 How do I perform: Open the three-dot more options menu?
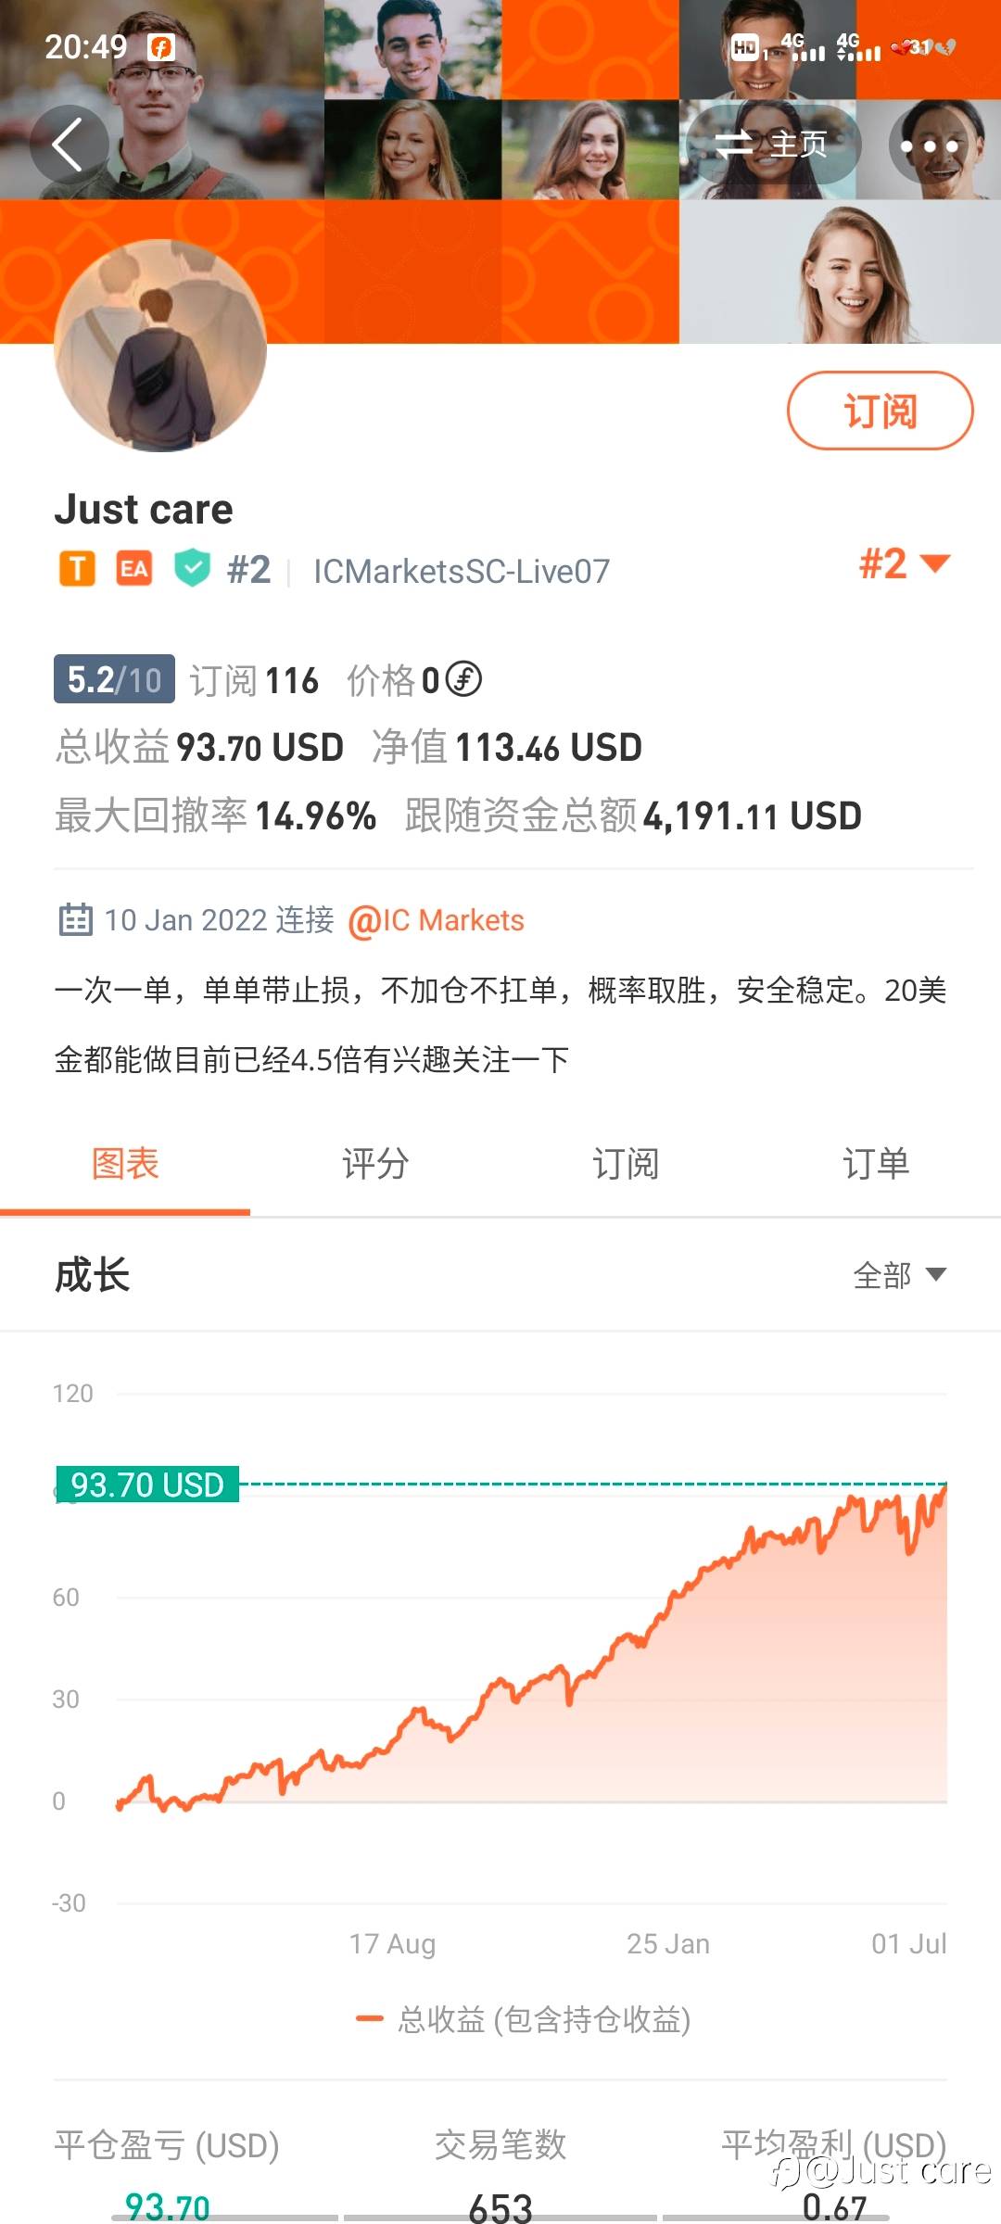[929, 146]
